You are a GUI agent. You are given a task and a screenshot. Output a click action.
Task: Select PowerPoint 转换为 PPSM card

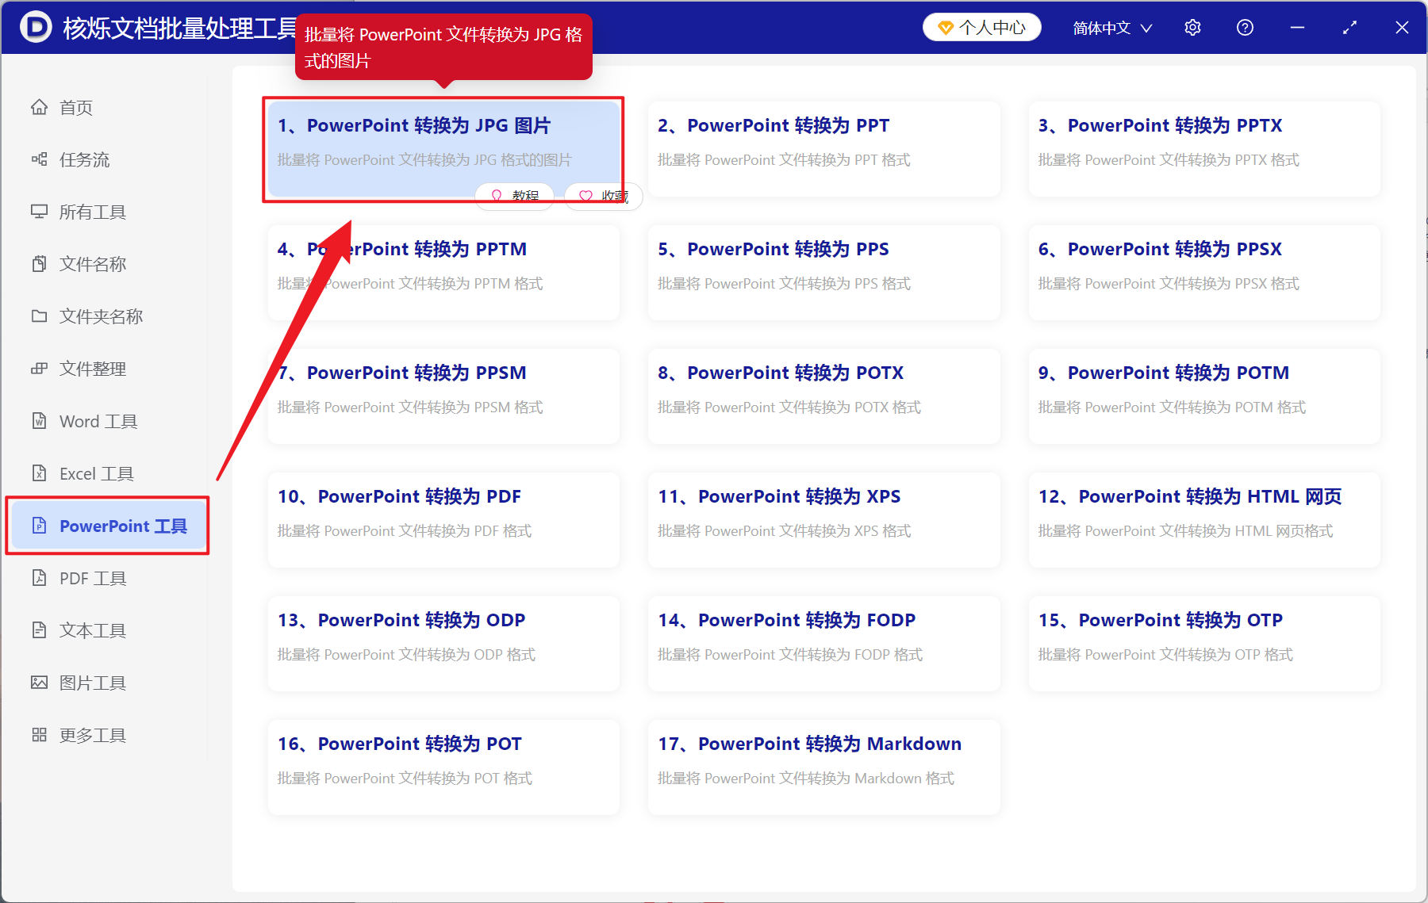[443, 396]
